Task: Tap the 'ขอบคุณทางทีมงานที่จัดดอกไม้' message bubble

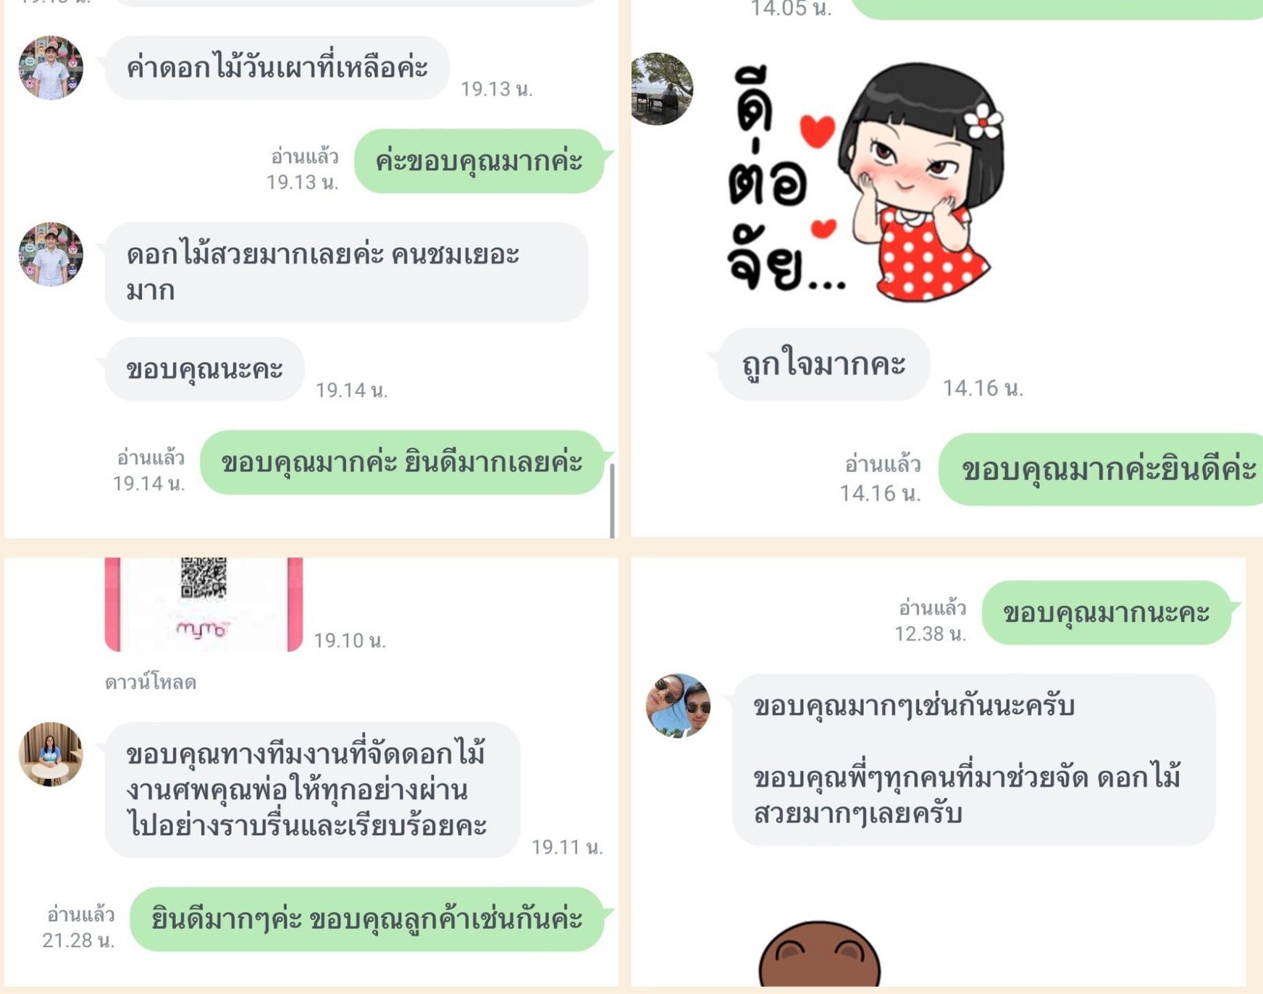Action: click(x=312, y=790)
